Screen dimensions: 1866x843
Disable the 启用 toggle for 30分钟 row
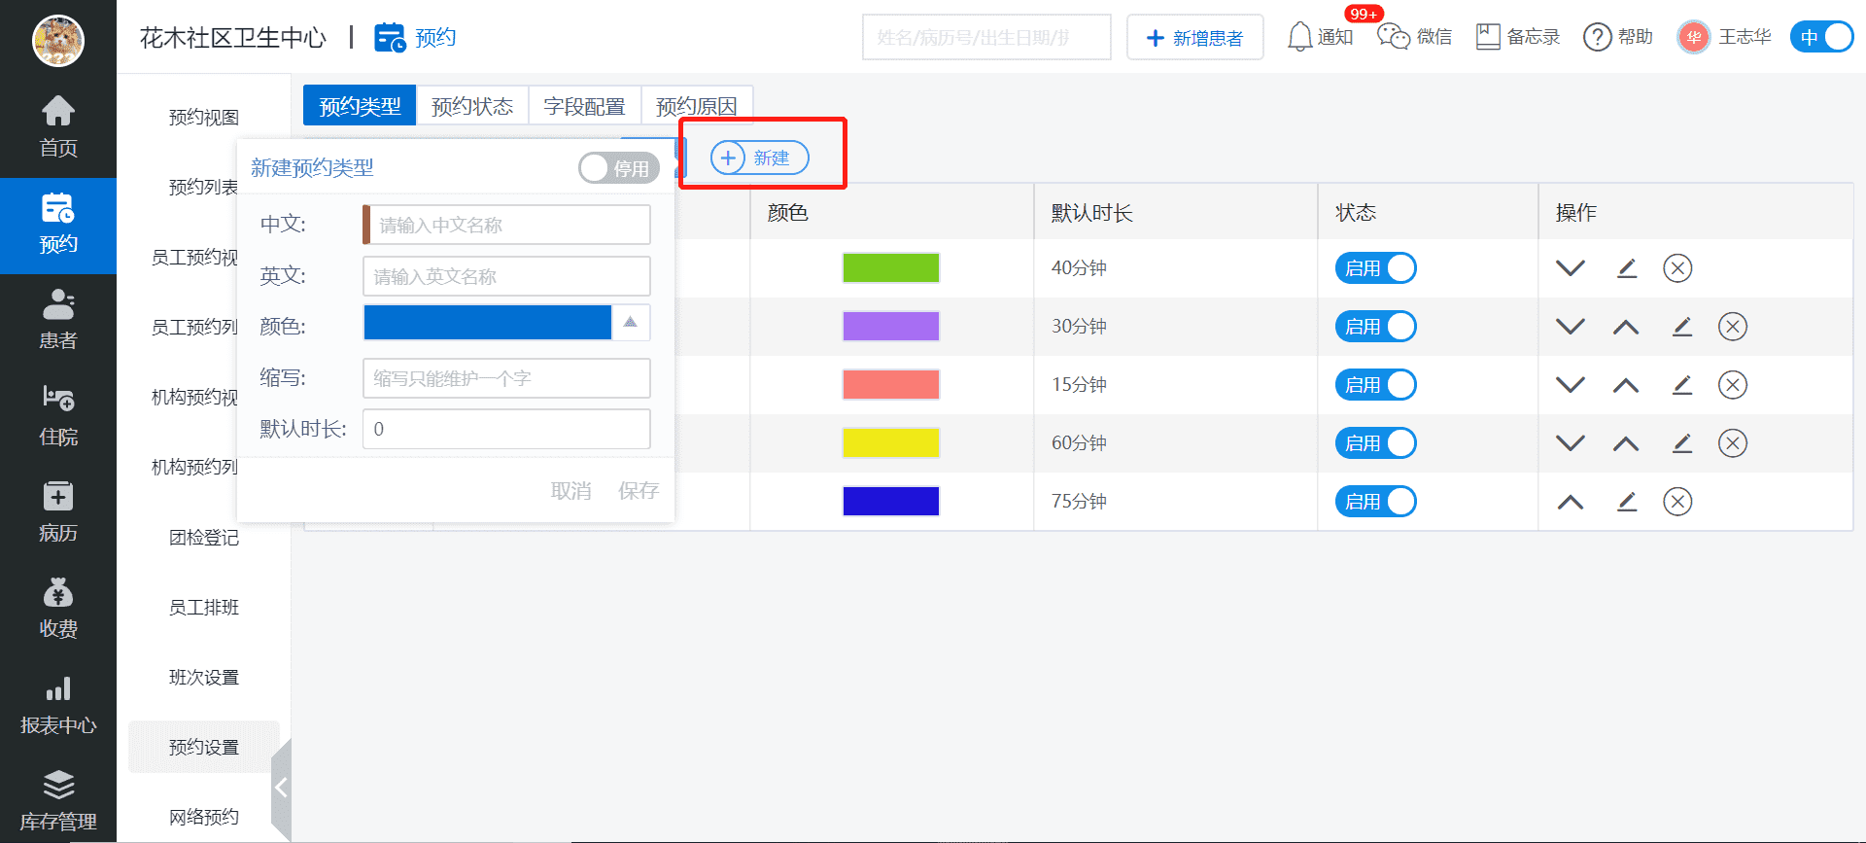[x=1375, y=327]
